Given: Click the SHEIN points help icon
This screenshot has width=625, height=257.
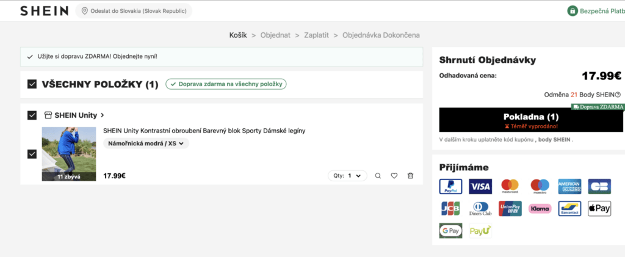Looking at the screenshot, I should point(618,95).
